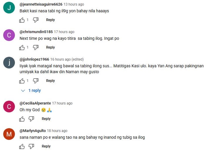Dislike the comment by @jjohnlopez1966

click(36, 81)
